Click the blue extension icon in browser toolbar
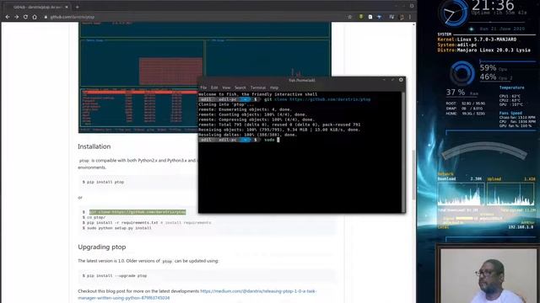Image resolution: width=540 pixels, height=303 pixels. [x=380, y=17]
